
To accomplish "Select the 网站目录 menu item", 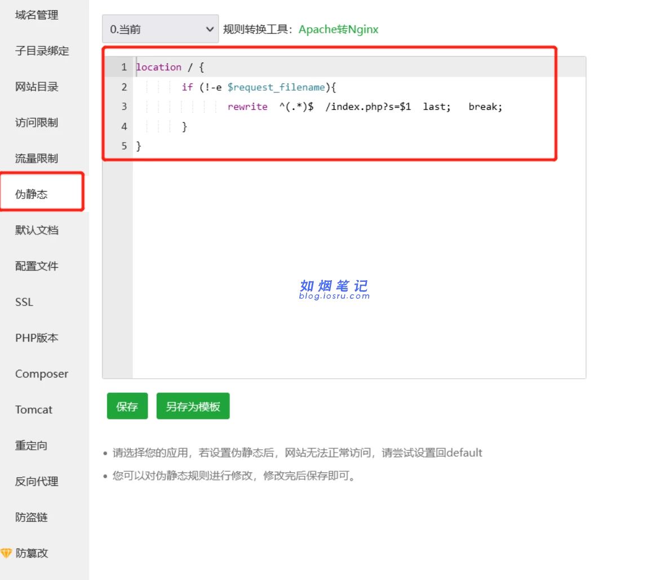I will tap(37, 87).
